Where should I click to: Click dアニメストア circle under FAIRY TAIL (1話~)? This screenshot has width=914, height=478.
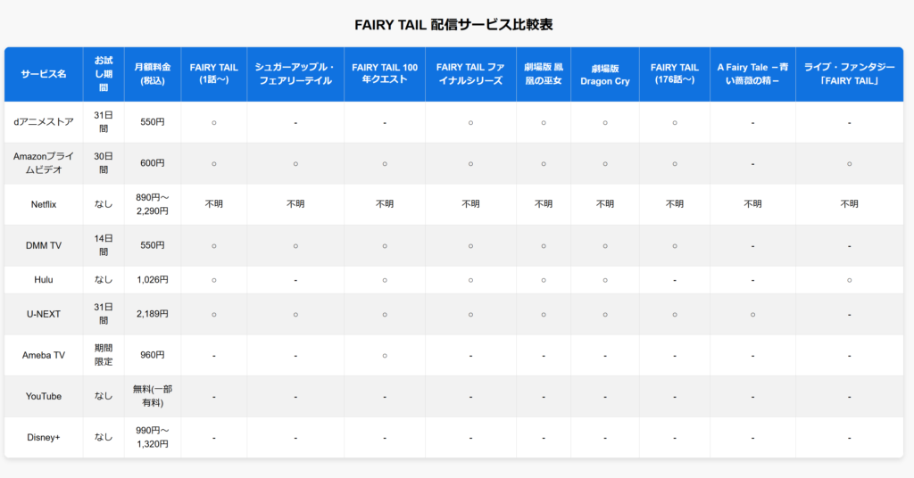point(214,123)
